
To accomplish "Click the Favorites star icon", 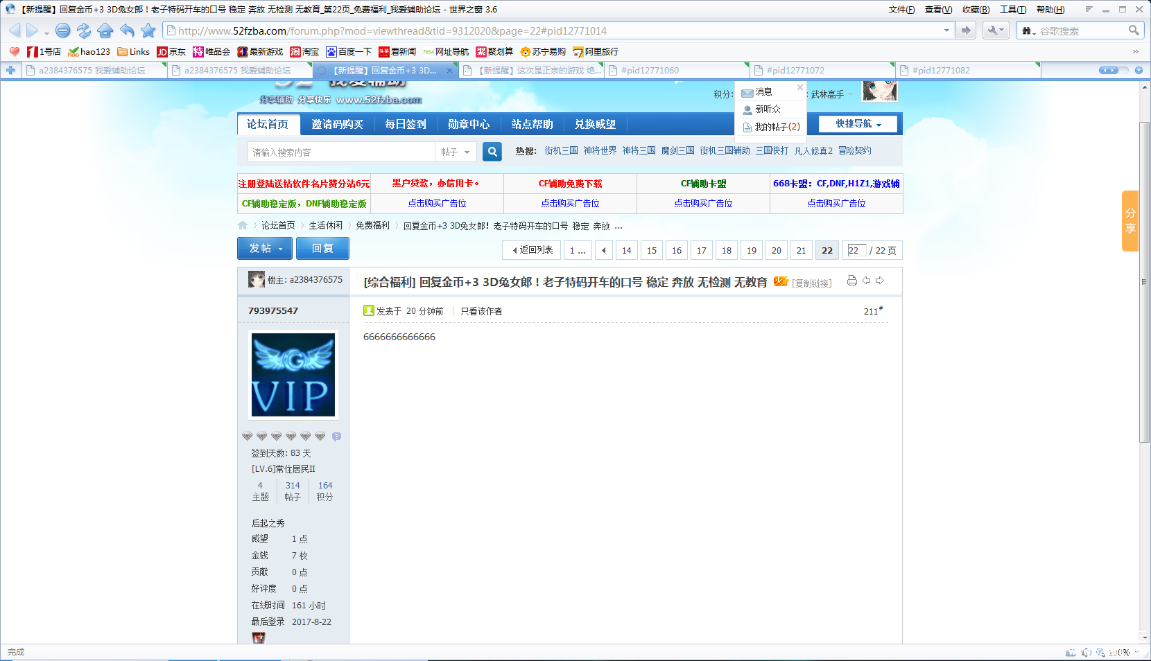I will (148, 30).
